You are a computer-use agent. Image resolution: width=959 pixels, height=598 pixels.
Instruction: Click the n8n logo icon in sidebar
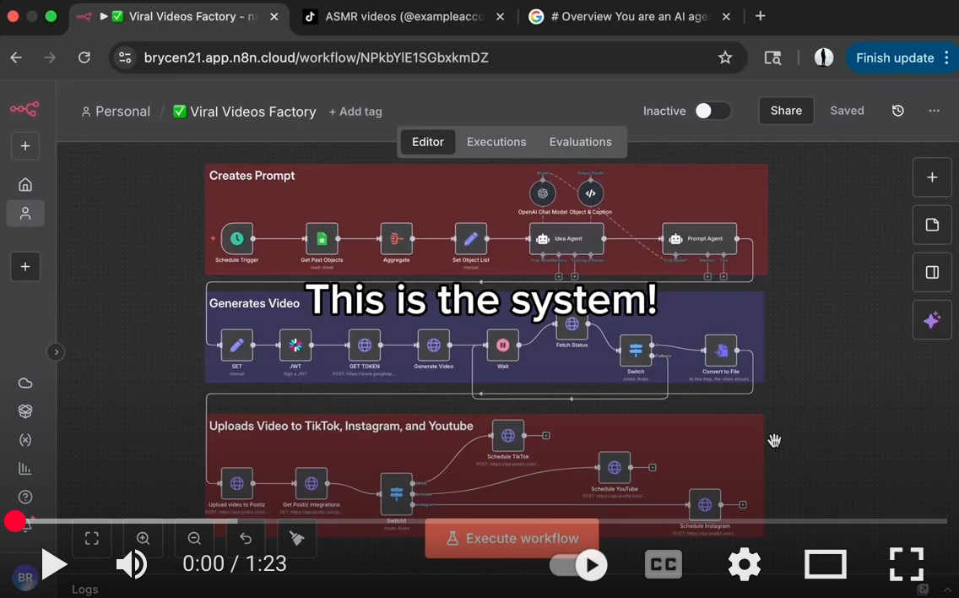[x=24, y=109]
